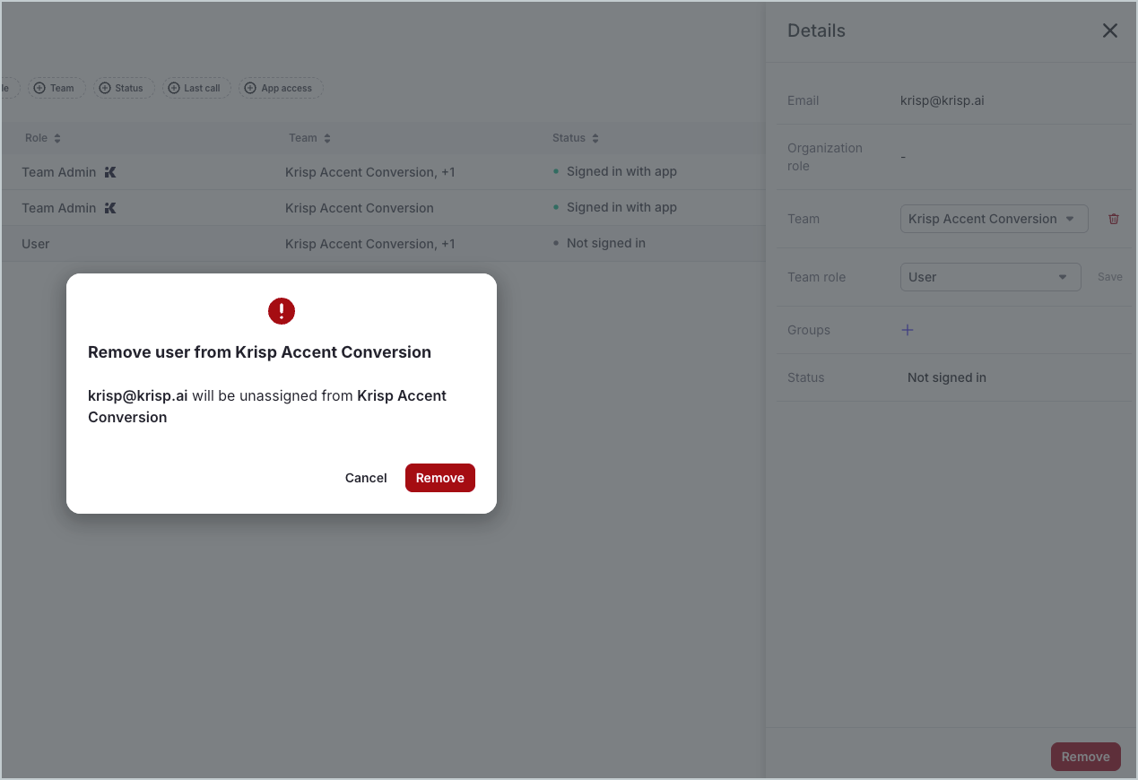
Task: Click Krisp logo icon in second Team Admin row
Action: click(110, 208)
